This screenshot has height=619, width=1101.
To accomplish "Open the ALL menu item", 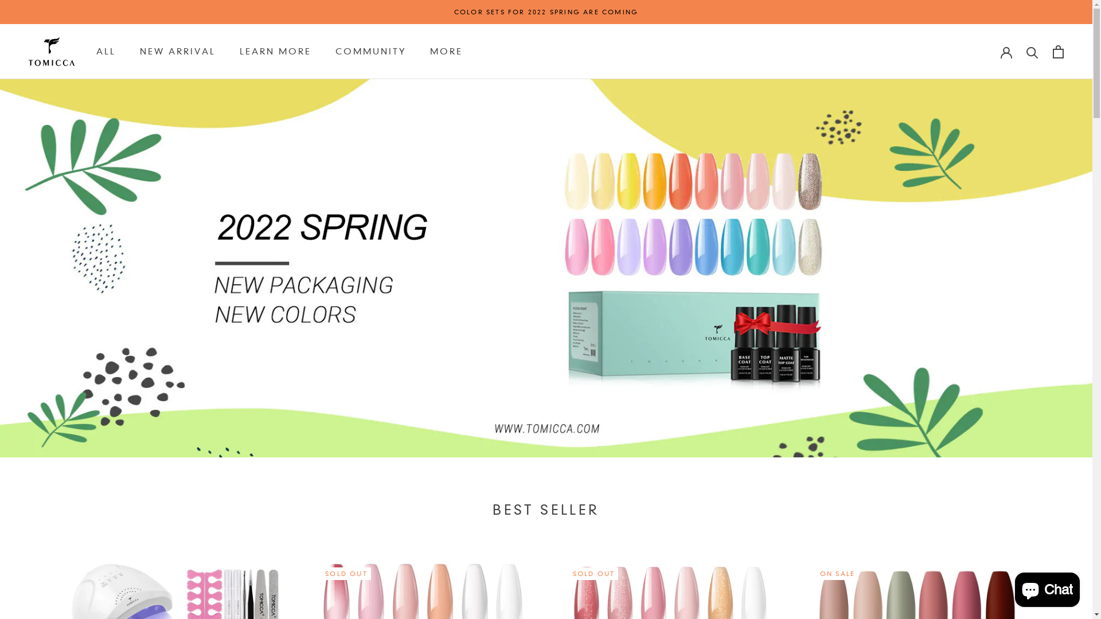I will (106, 52).
